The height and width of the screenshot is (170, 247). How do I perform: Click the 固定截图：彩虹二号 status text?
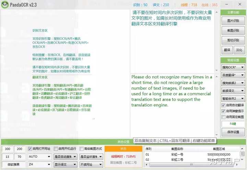(x=123, y=162)
